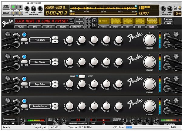The image size is (182, 131).
Task: Click the SAVE AS button
Action: [x=49, y=27]
